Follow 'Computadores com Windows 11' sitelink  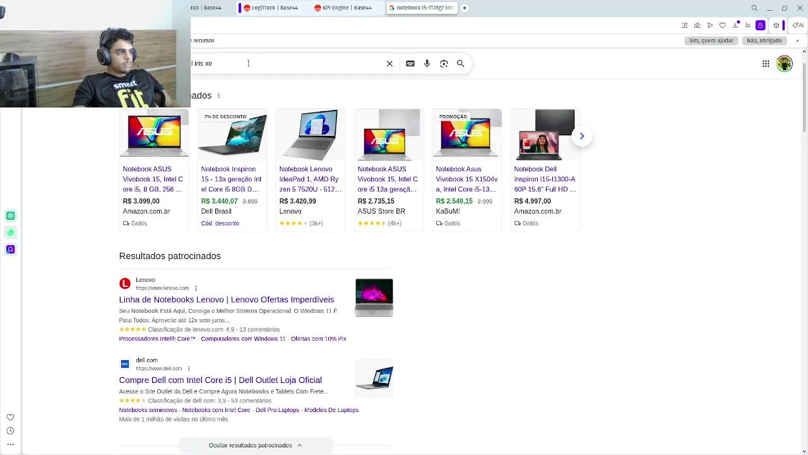[x=244, y=339]
